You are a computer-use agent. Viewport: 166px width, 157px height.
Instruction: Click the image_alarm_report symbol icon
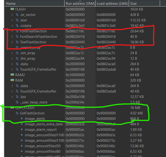click(x=22, y=130)
